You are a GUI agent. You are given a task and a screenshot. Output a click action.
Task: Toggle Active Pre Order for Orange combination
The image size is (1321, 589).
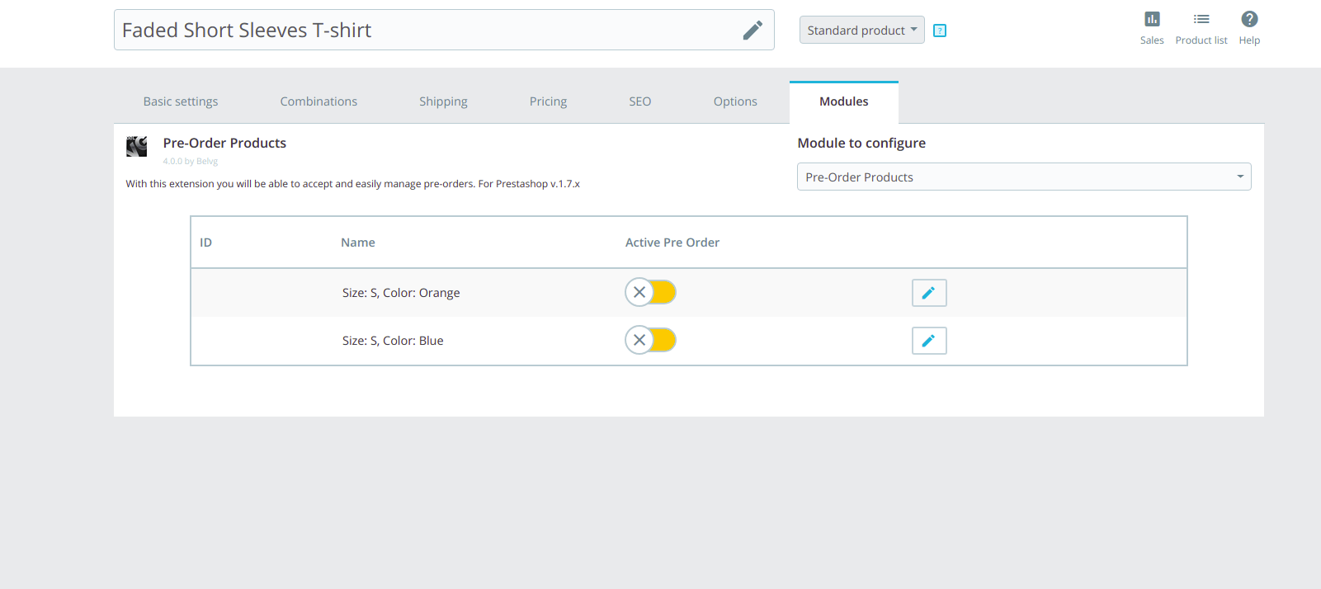tap(650, 292)
